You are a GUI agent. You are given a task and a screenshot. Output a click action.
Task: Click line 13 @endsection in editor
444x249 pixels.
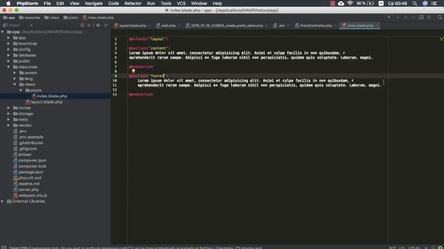click(141, 94)
